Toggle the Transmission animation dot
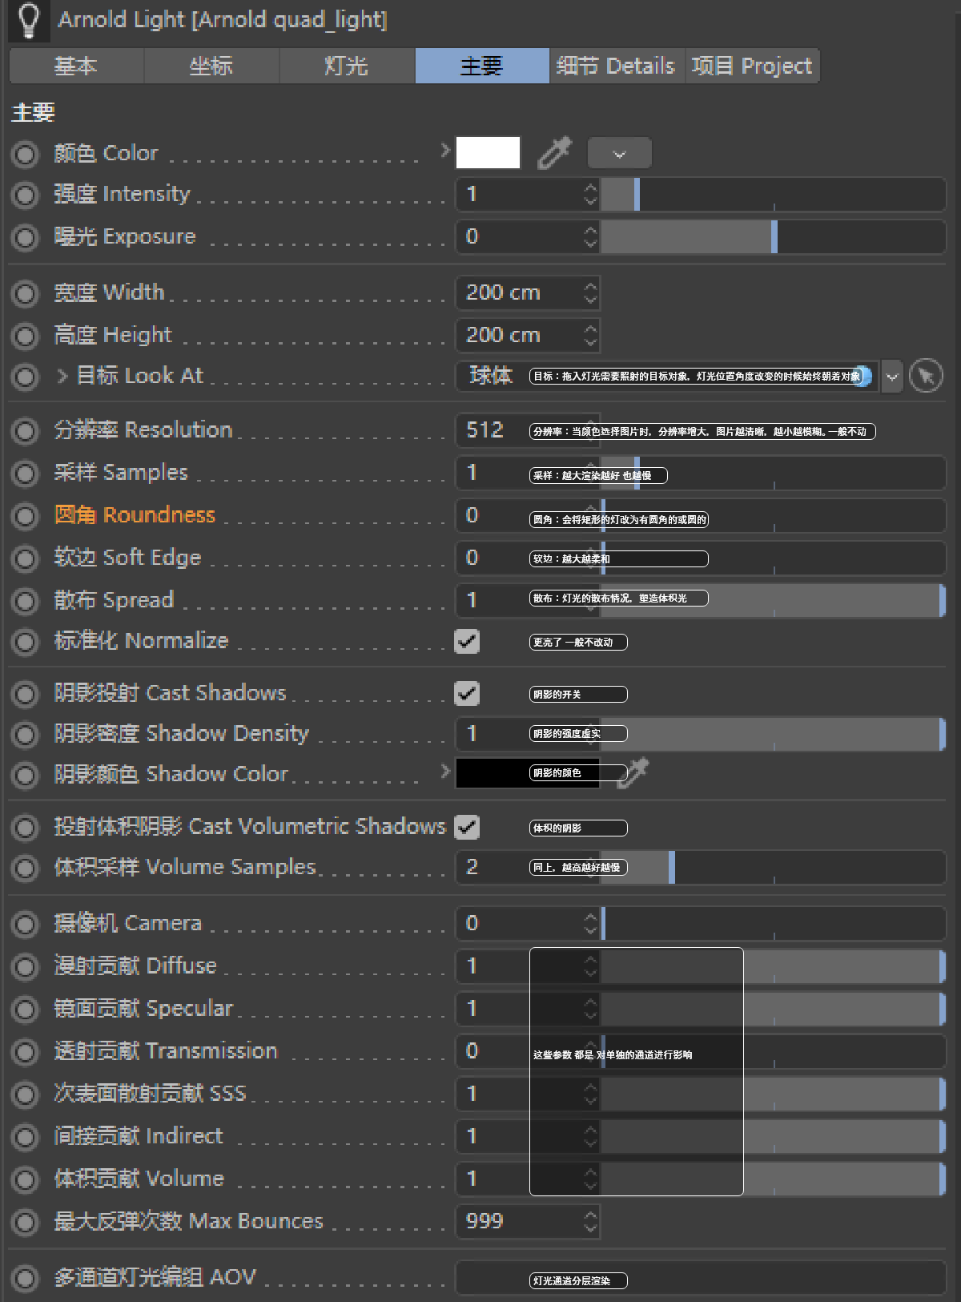961x1302 pixels. (25, 1052)
